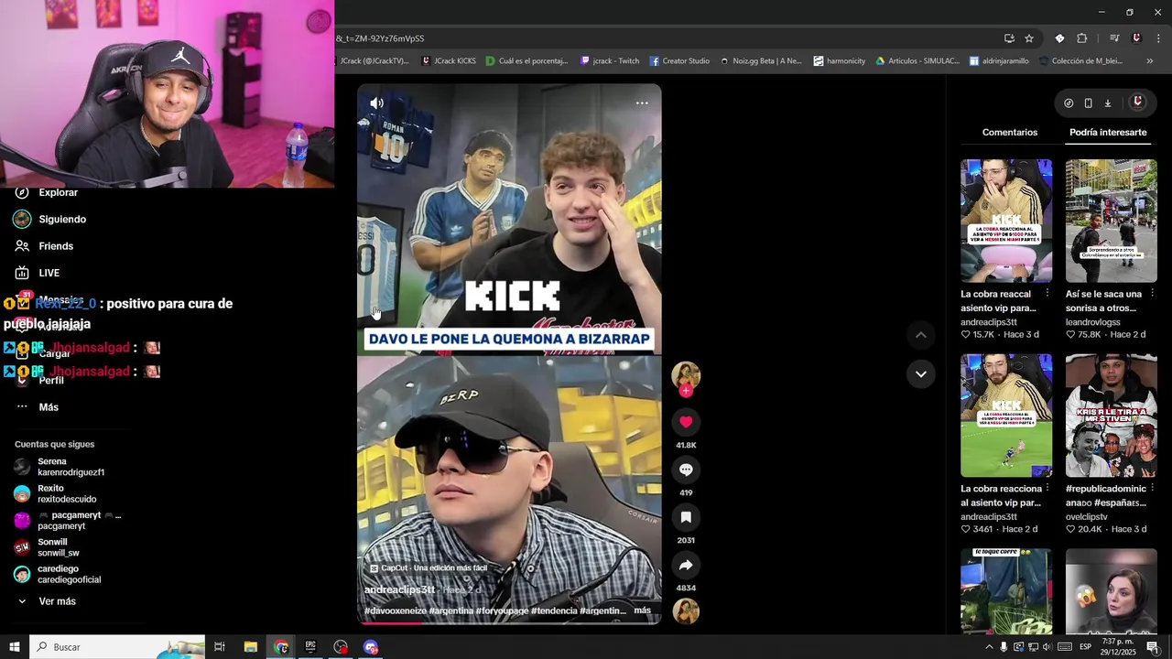Image resolution: width=1172 pixels, height=659 pixels.
Task: Like the video with the heart icon
Action: pos(686,422)
